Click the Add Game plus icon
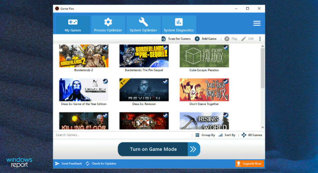 (197, 39)
